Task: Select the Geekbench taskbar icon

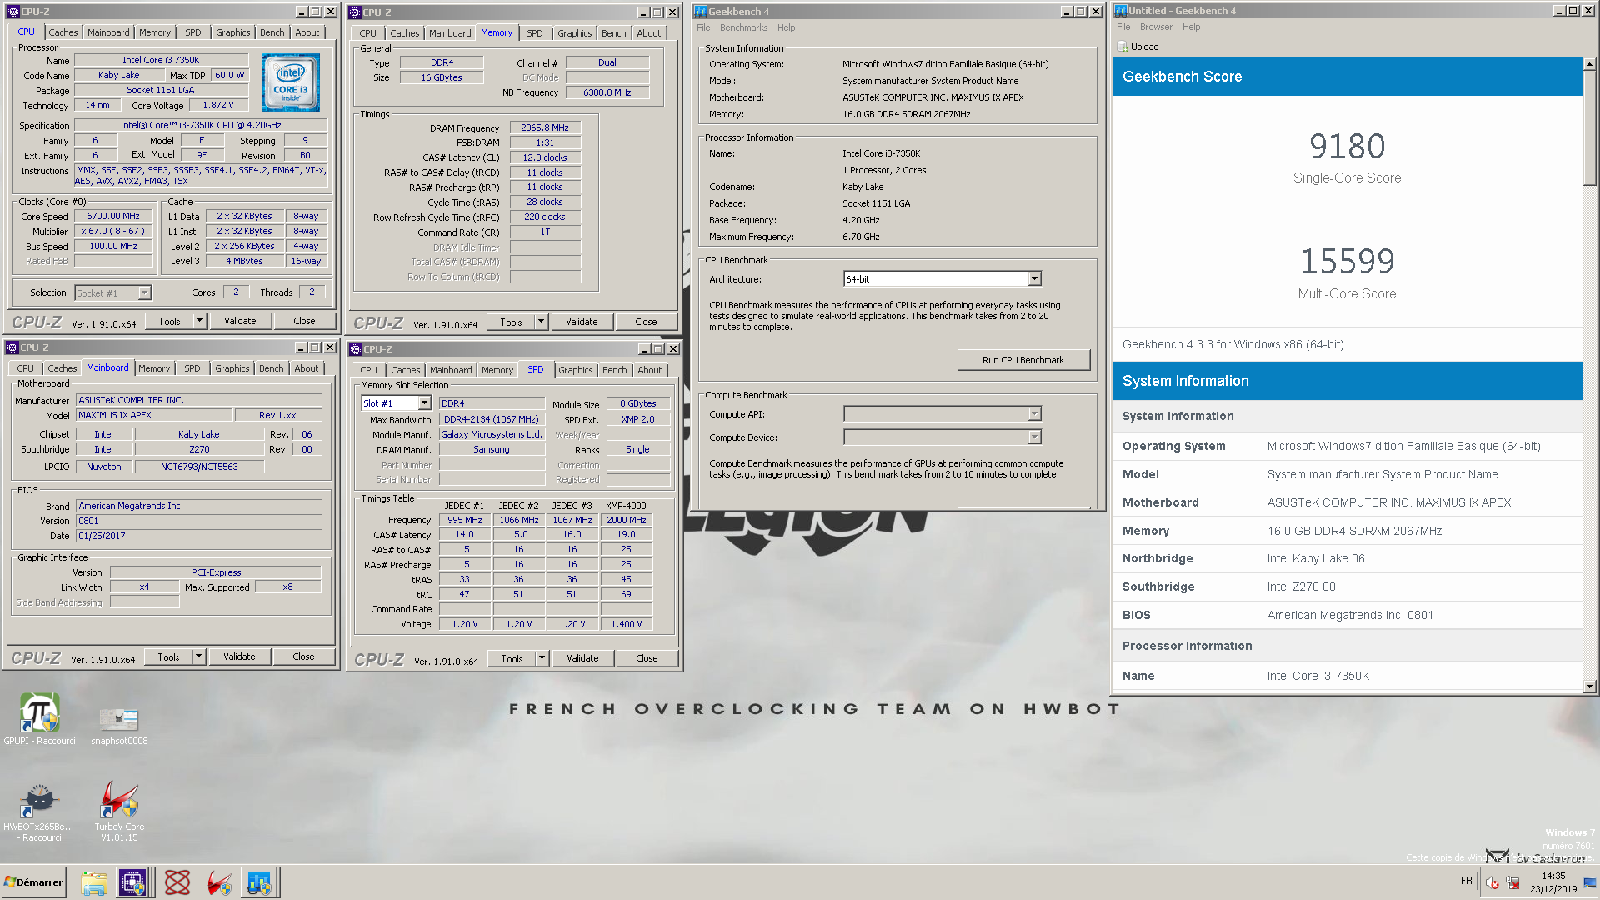Action: point(259,882)
